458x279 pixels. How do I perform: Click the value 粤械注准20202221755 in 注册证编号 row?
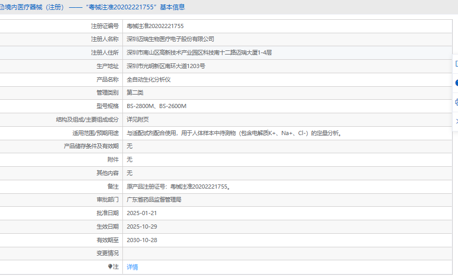pos(155,26)
